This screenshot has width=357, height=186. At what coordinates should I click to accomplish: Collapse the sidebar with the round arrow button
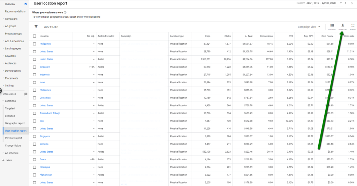click(0, 91)
